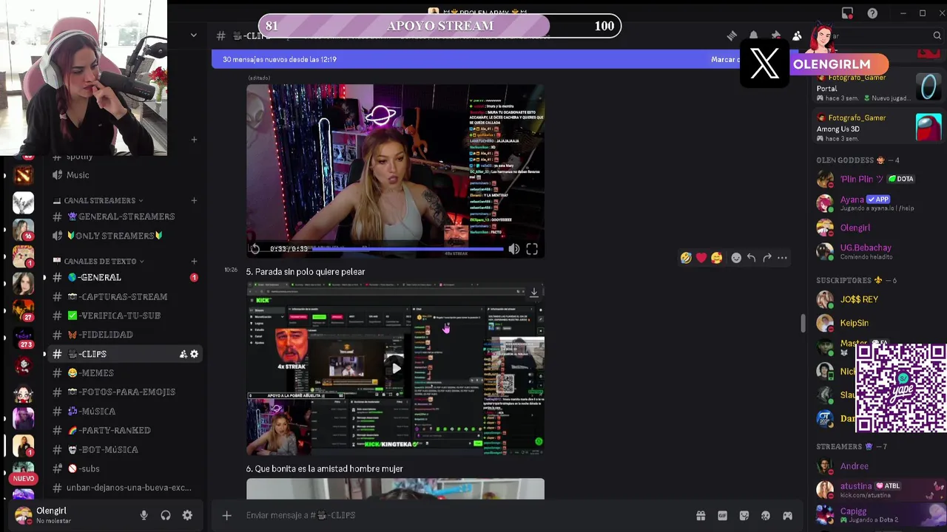Open the MÚSICA channel

pyautogui.click(x=123, y=411)
